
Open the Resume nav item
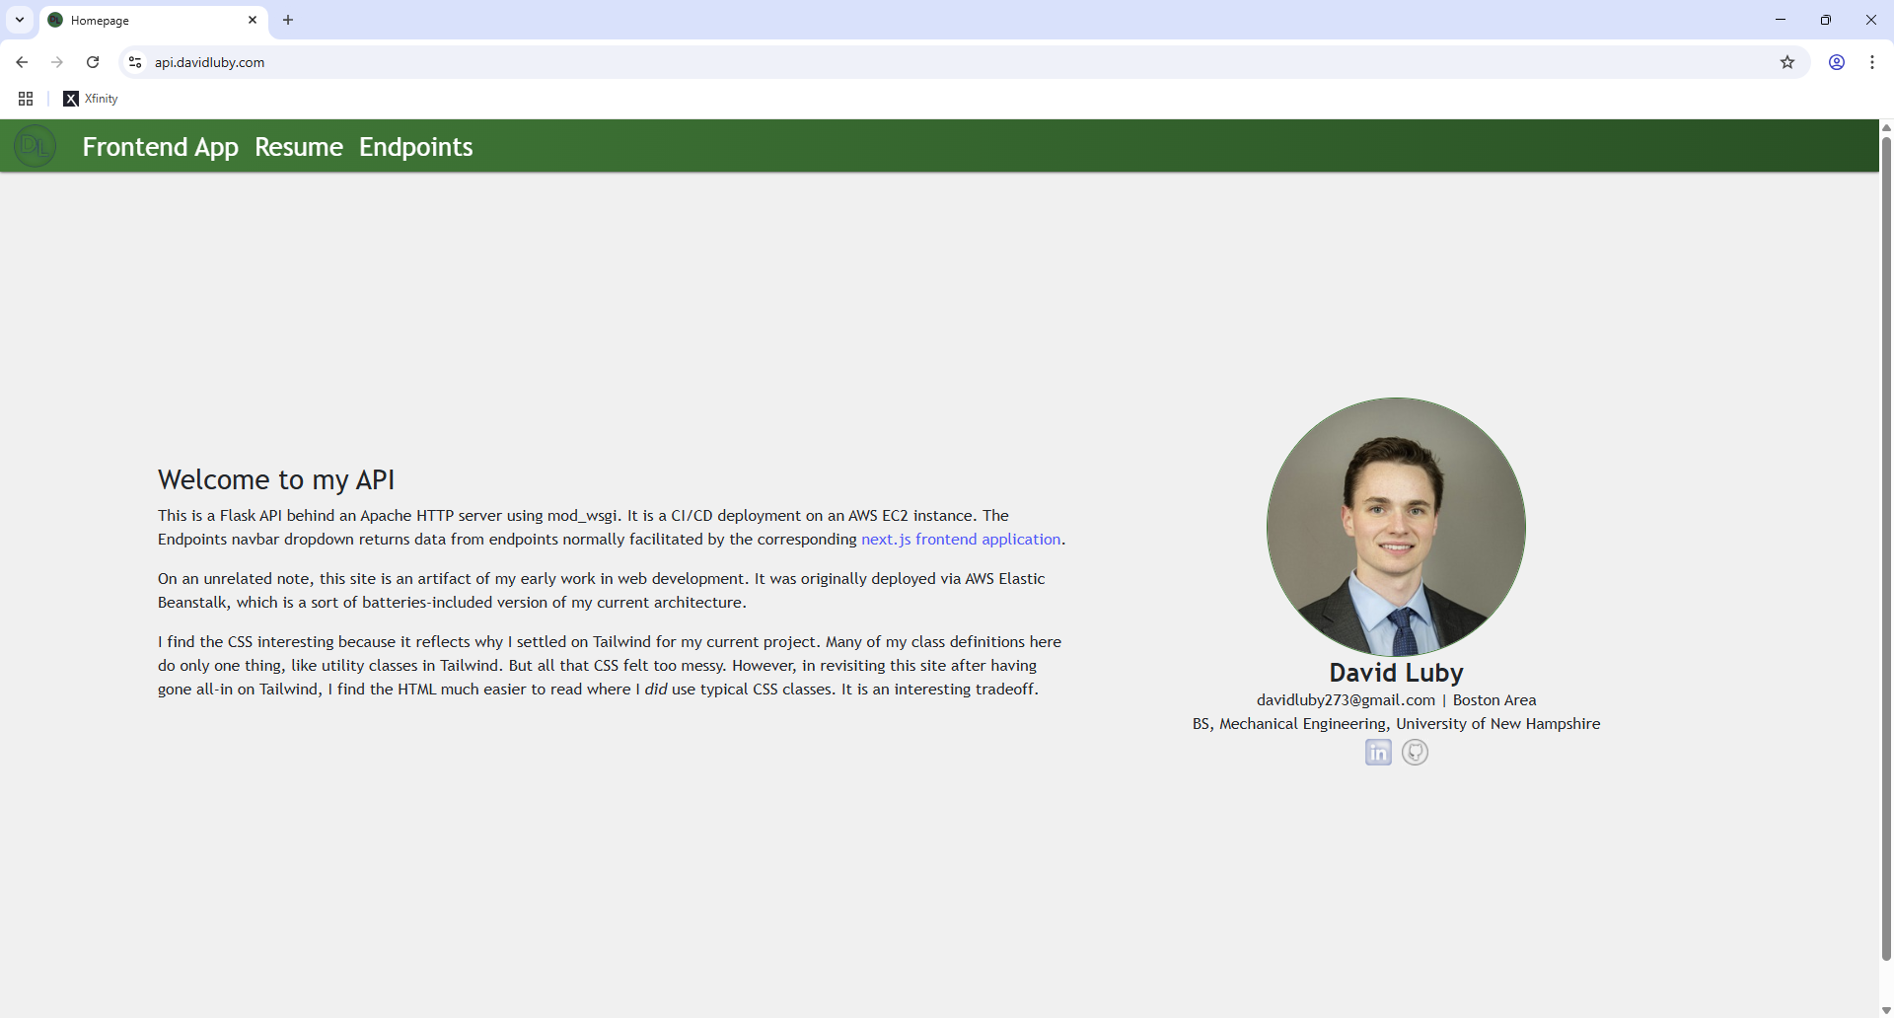click(298, 147)
